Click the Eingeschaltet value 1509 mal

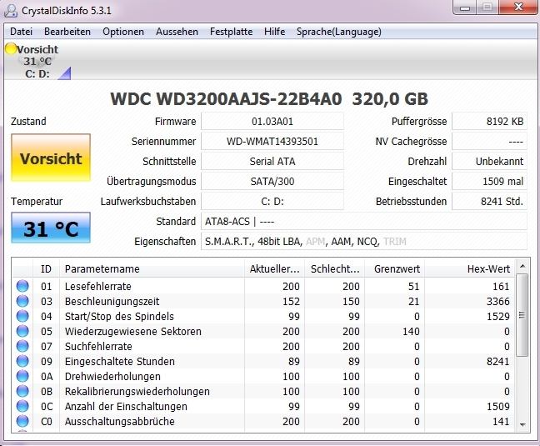[489, 181]
